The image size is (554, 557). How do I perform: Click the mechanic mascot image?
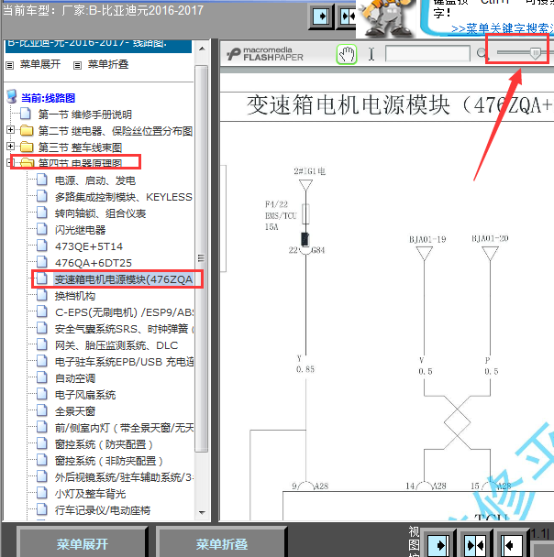[385, 18]
